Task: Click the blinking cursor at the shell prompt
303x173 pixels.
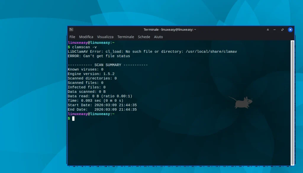Action: (73, 118)
